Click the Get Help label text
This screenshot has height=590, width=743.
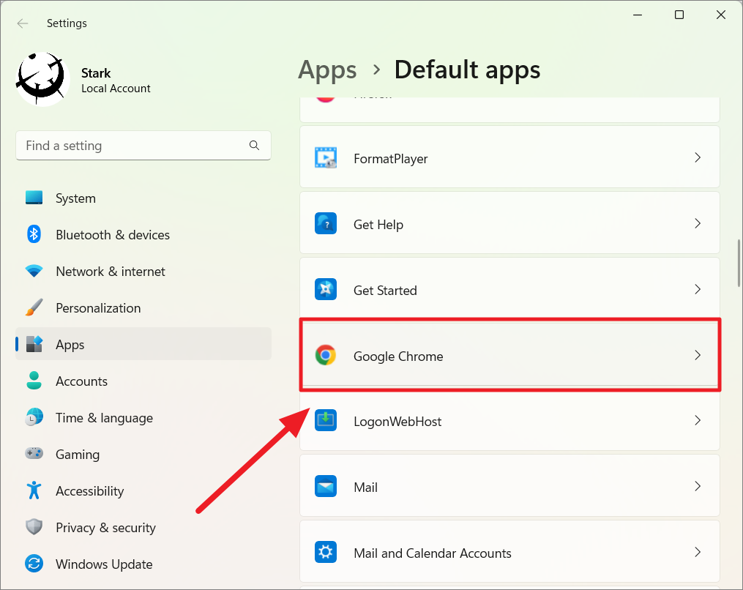click(378, 224)
